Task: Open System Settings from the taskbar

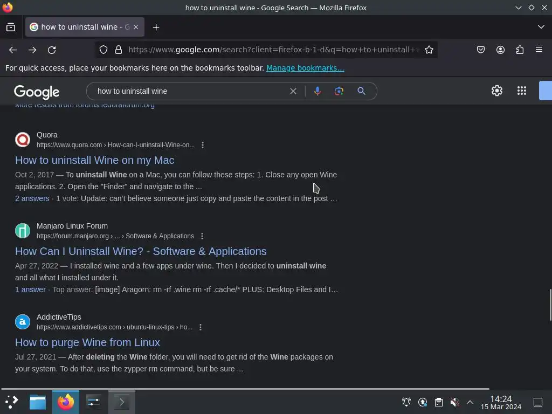Action: coord(93,402)
